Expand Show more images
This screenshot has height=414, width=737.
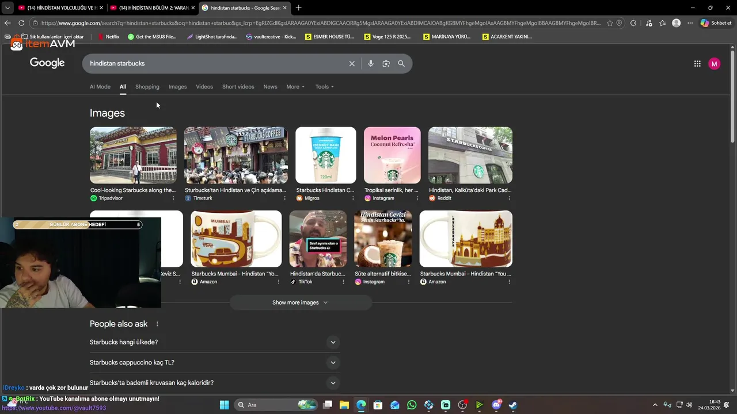click(x=300, y=302)
